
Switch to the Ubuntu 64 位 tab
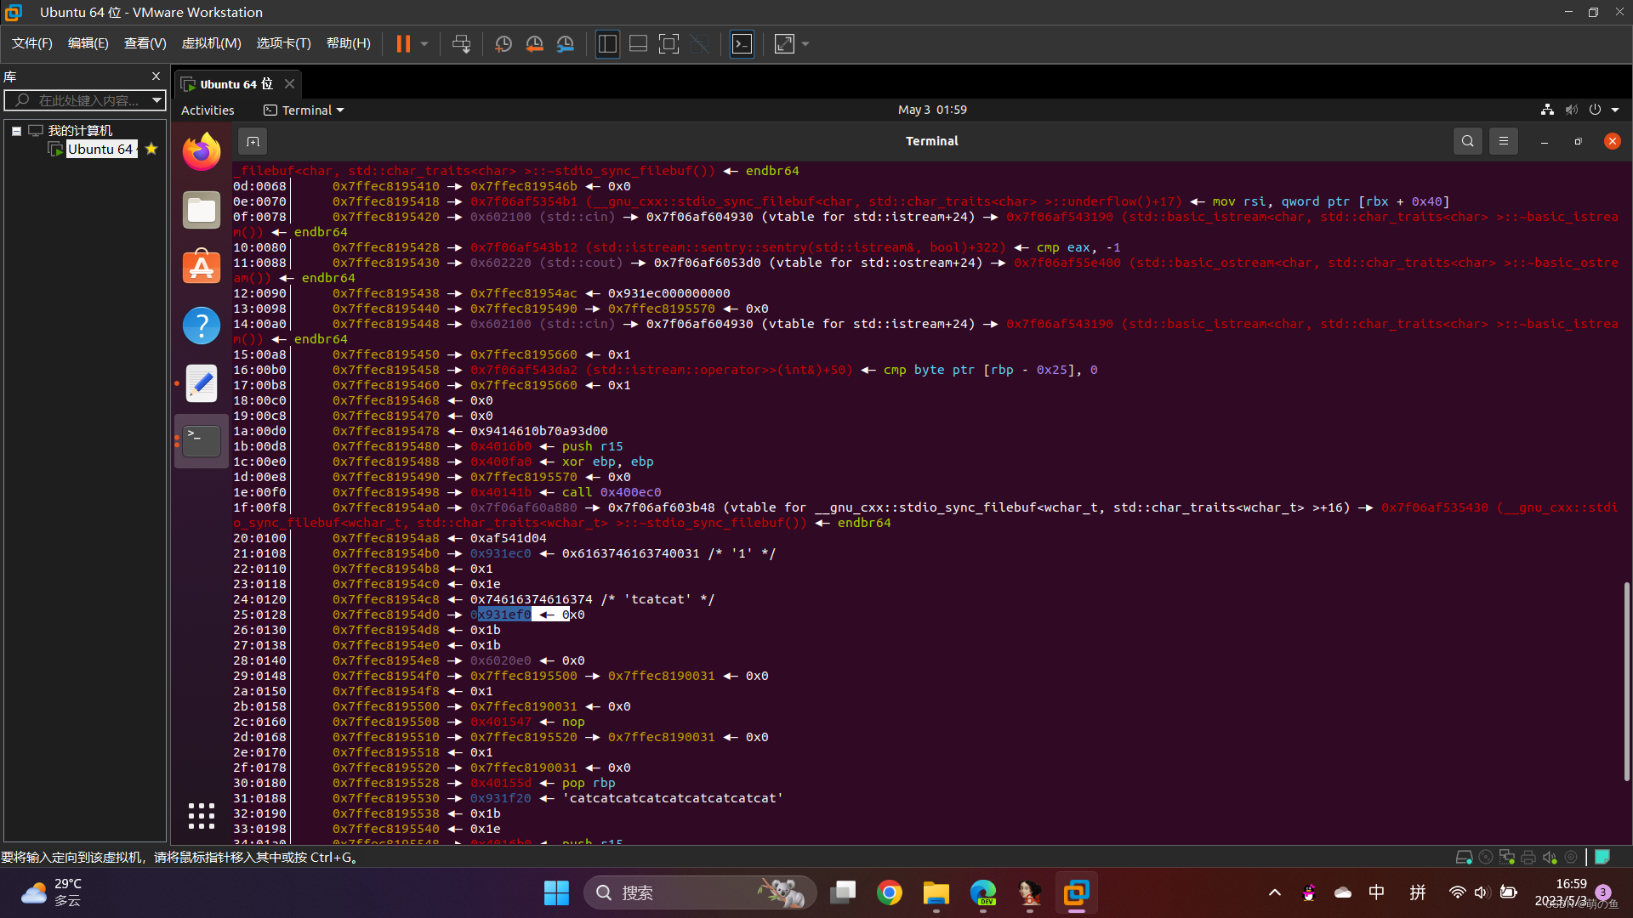231,83
